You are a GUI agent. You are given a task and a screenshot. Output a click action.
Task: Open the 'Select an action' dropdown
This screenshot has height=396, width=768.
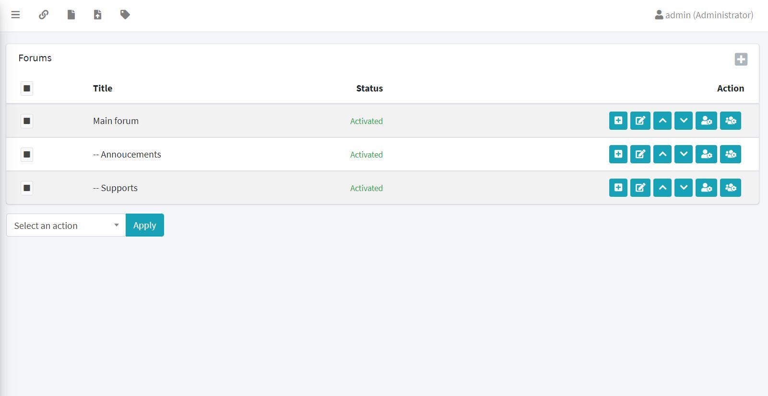coord(66,225)
